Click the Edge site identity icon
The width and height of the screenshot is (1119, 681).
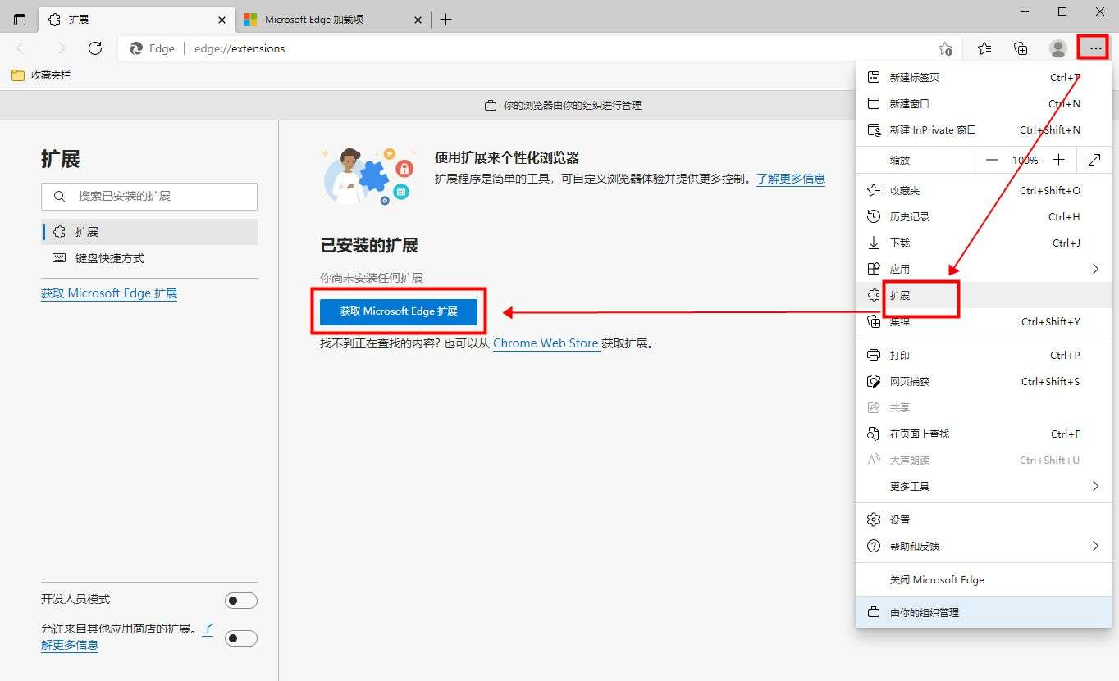pos(136,48)
